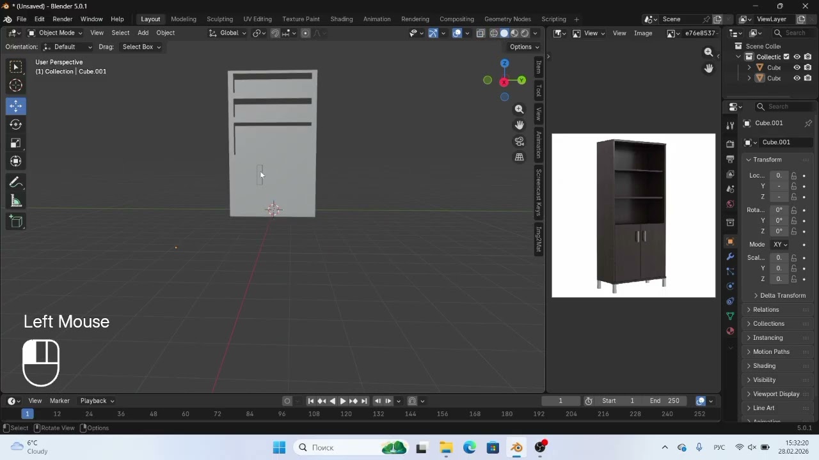
Task: Switch to the Geometry Nodes workspace tab
Action: coord(507,19)
